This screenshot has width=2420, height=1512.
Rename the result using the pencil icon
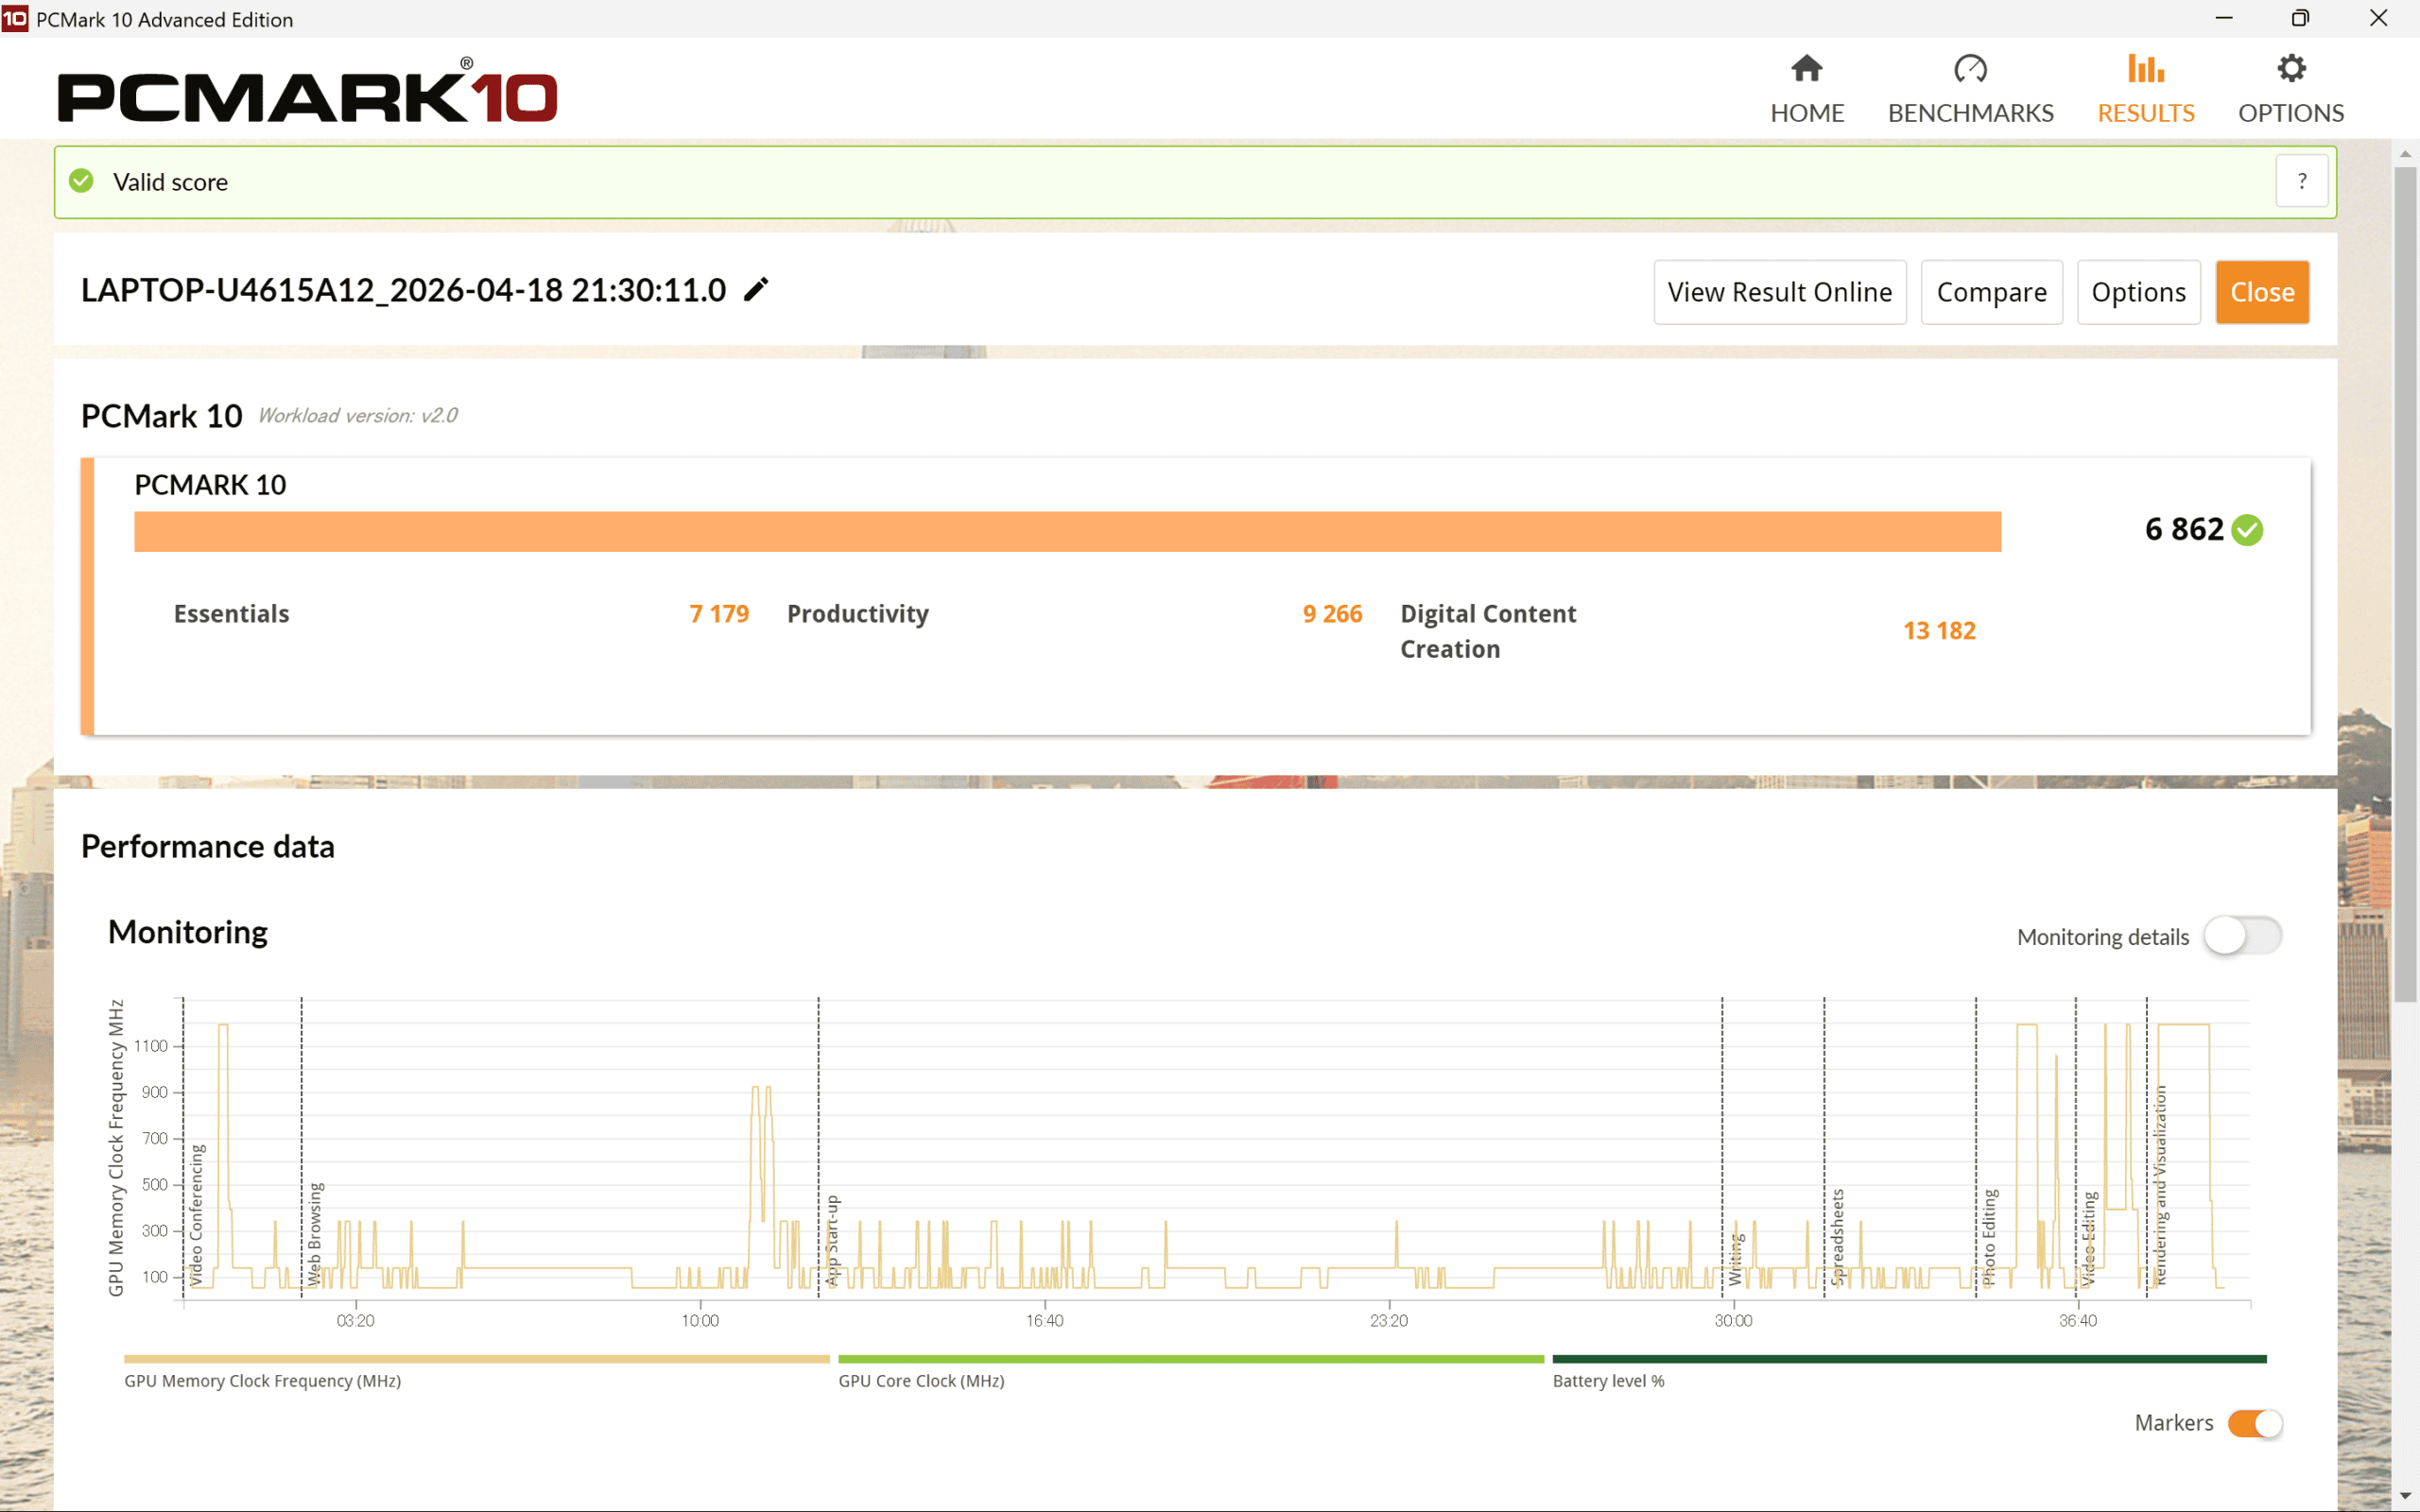[756, 289]
